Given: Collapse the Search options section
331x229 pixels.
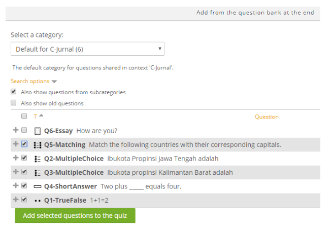Looking at the screenshot, I should (34, 81).
